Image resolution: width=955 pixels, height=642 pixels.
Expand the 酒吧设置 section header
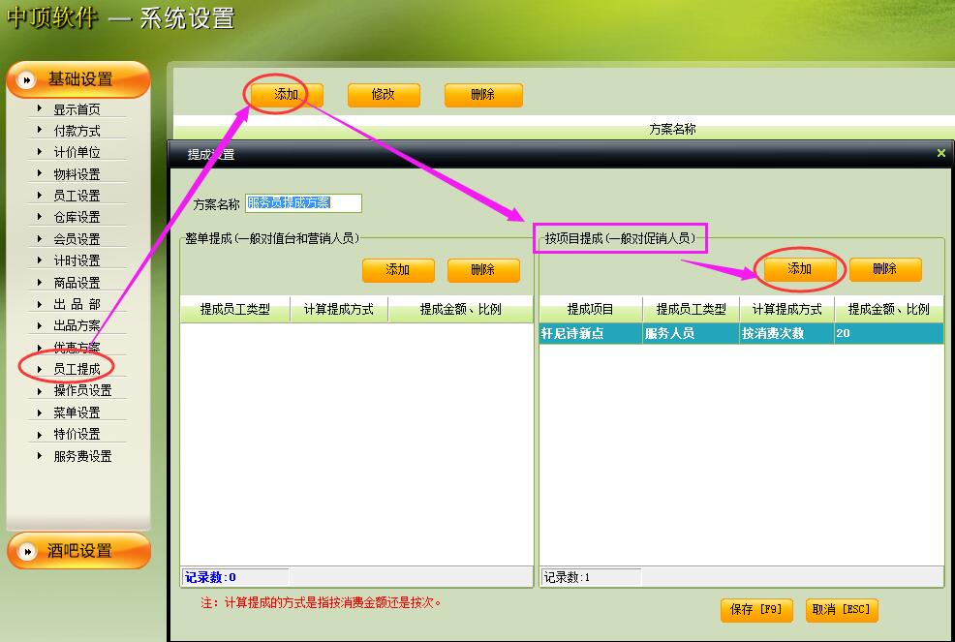coord(78,551)
